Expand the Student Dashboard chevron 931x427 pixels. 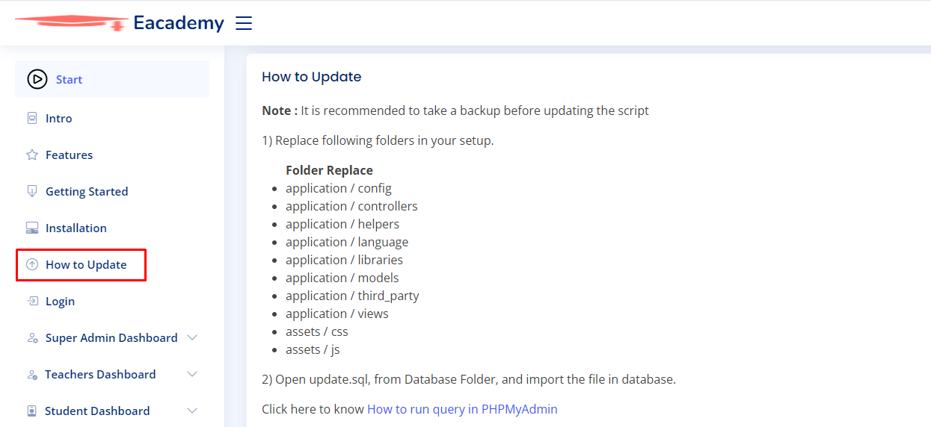pos(192,411)
